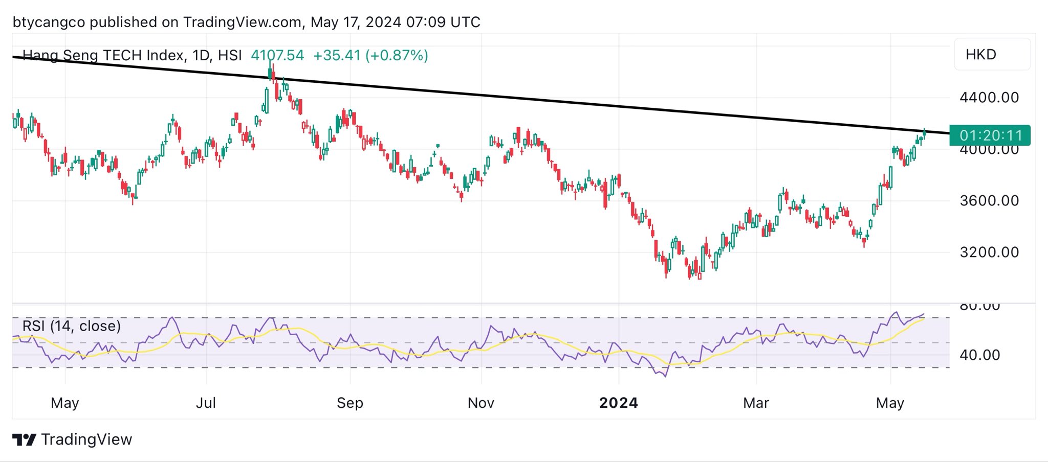Click the 4107.54 price value

[277, 55]
